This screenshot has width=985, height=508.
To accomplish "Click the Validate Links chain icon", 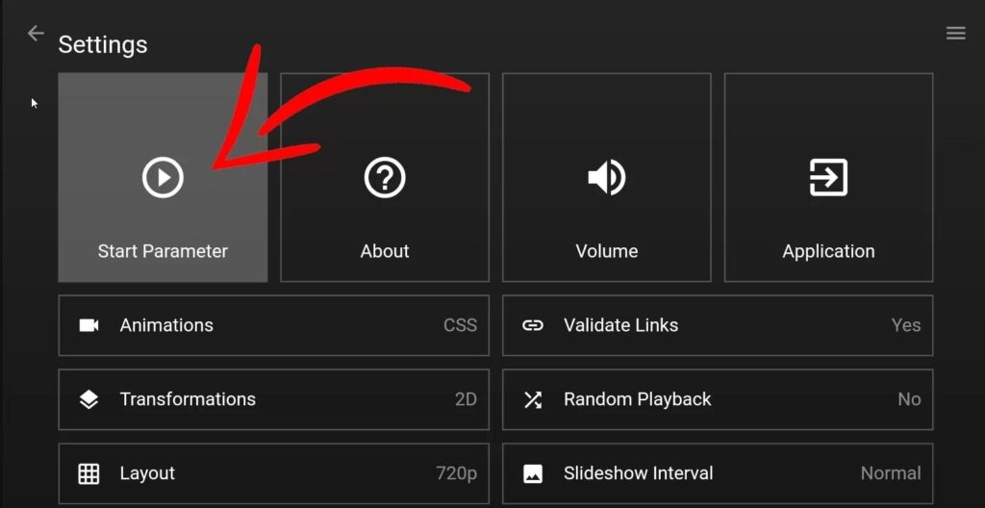I will (533, 325).
